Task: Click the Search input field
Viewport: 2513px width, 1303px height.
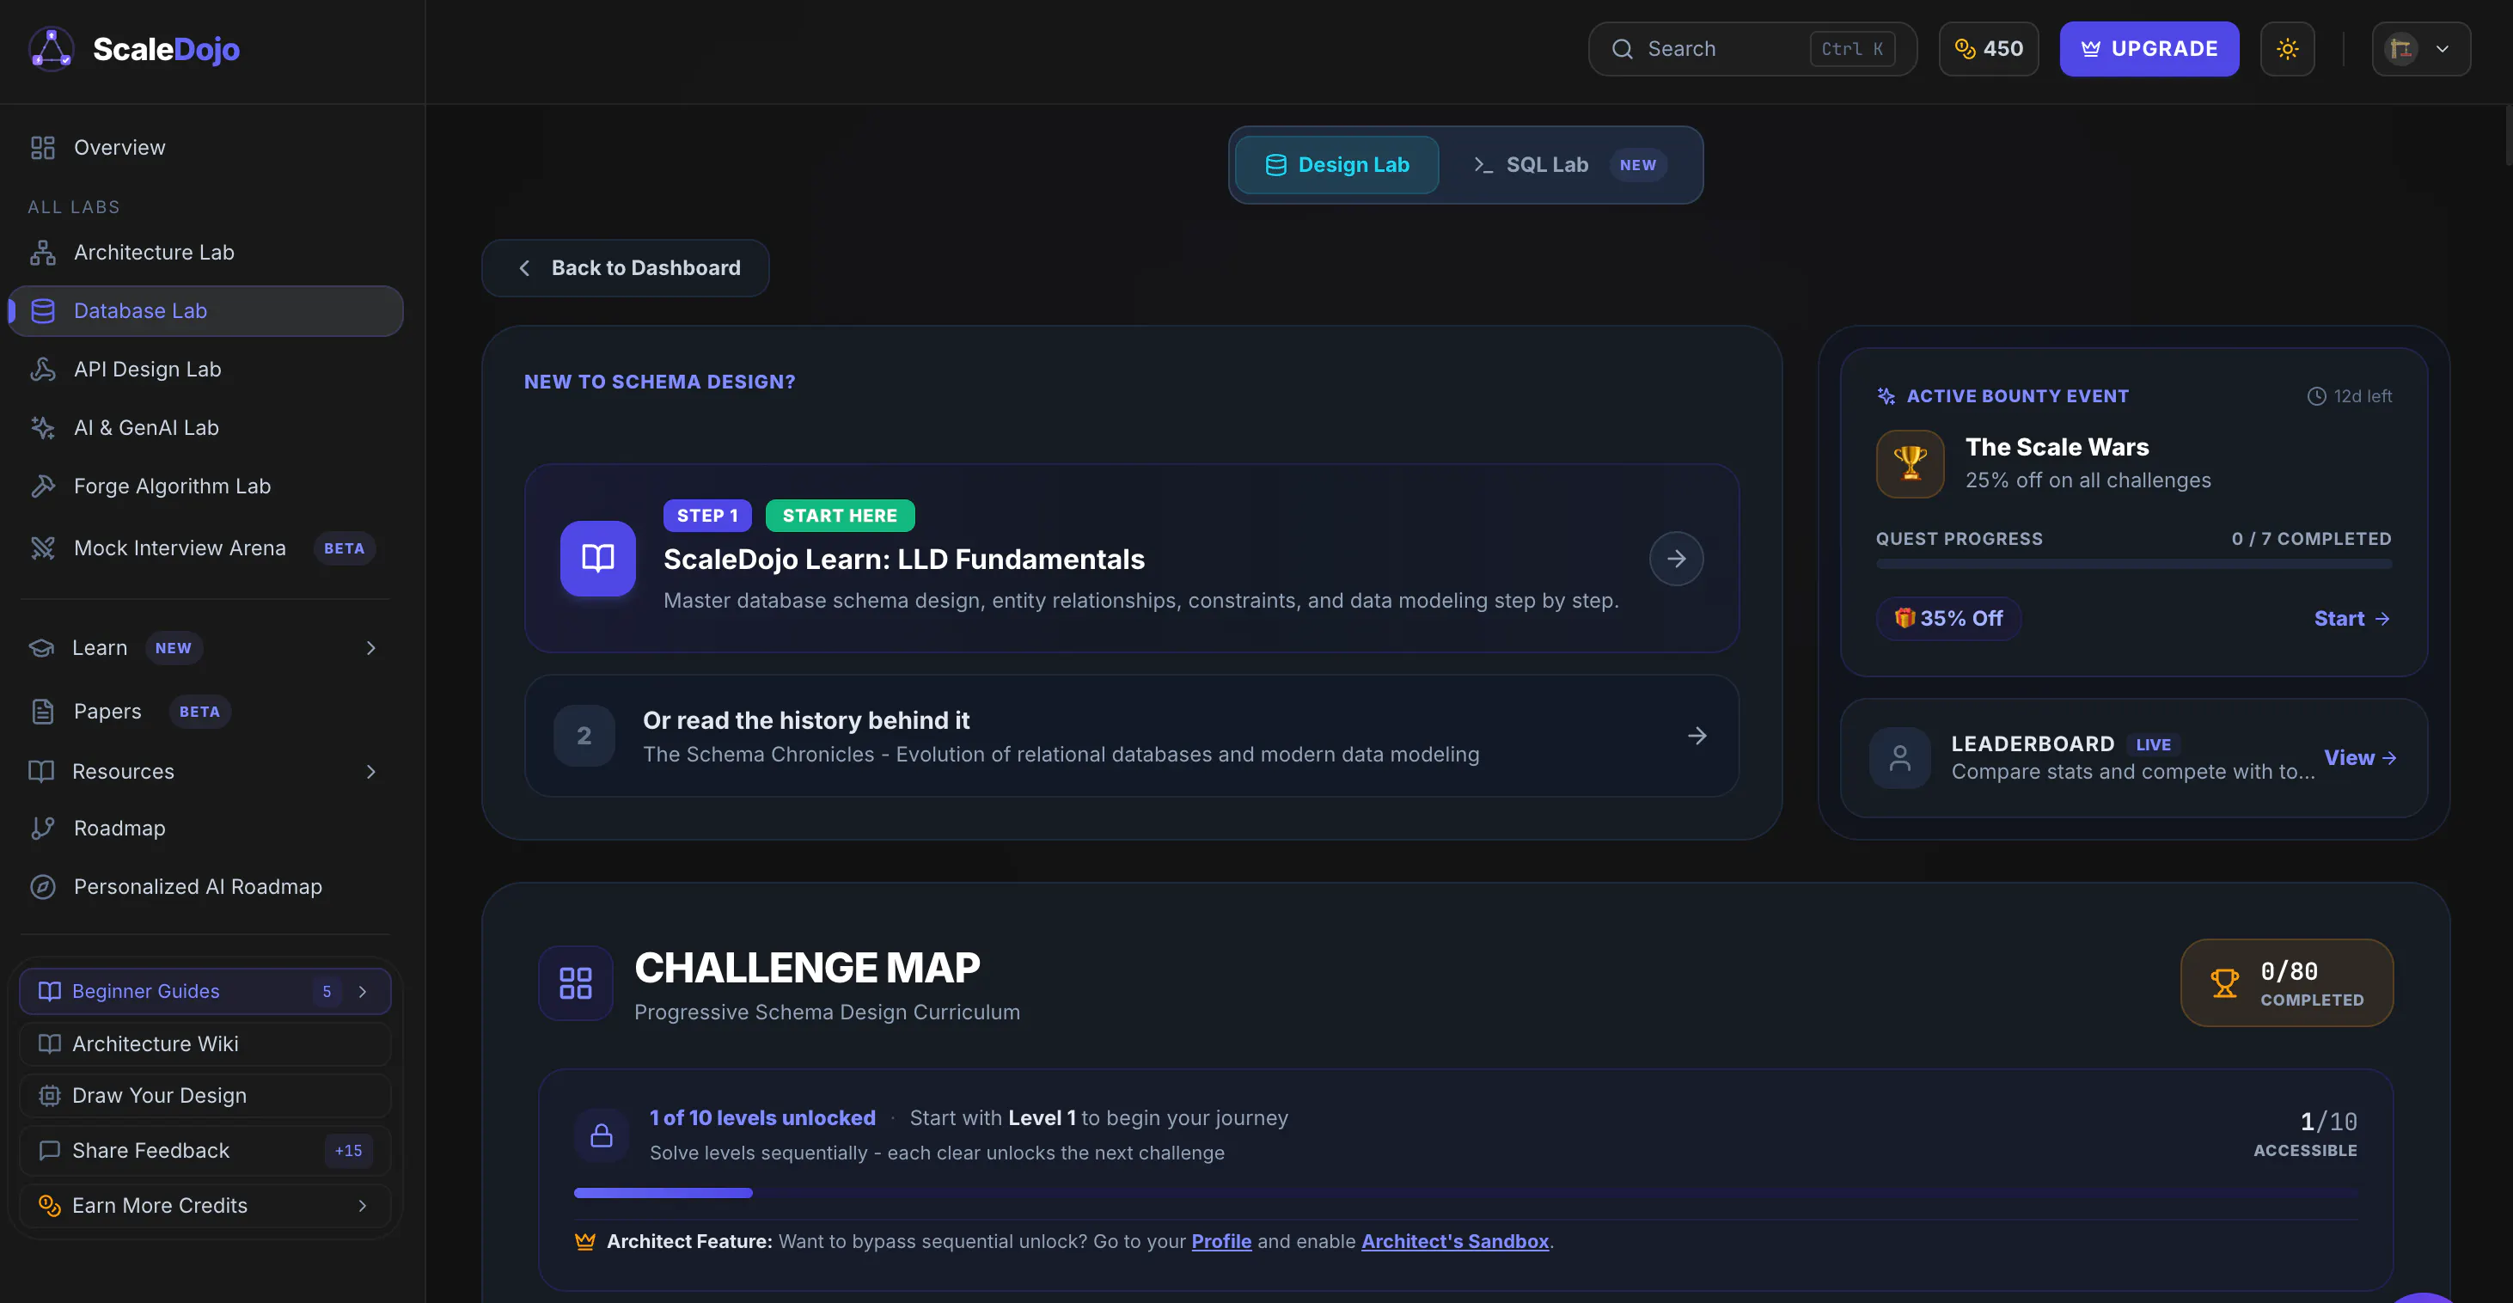Action: pos(1752,49)
